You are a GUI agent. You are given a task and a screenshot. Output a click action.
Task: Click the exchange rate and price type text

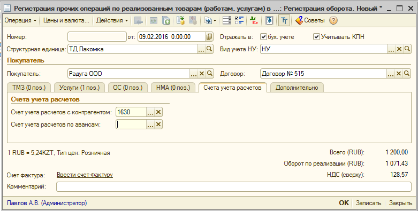tap(59, 153)
